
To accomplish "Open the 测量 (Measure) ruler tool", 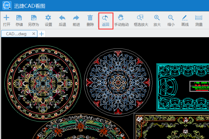I will (199, 21).
